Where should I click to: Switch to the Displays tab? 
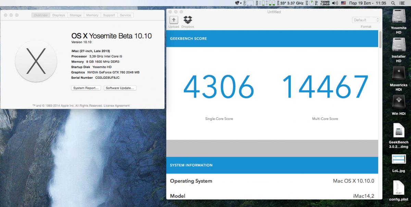coord(59,15)
